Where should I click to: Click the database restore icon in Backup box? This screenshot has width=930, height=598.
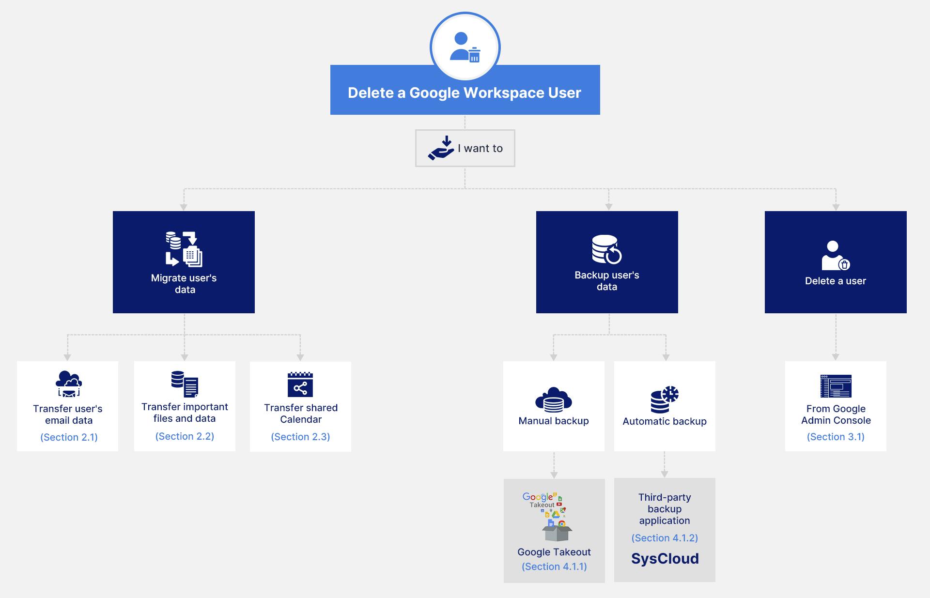[606, 249]
